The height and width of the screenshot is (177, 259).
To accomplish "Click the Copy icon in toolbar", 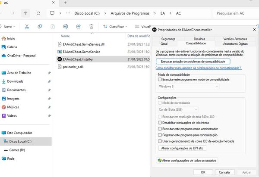I will 40,26.
